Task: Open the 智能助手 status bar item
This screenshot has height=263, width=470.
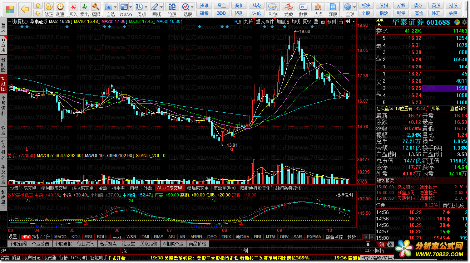Action: (99, 258)
